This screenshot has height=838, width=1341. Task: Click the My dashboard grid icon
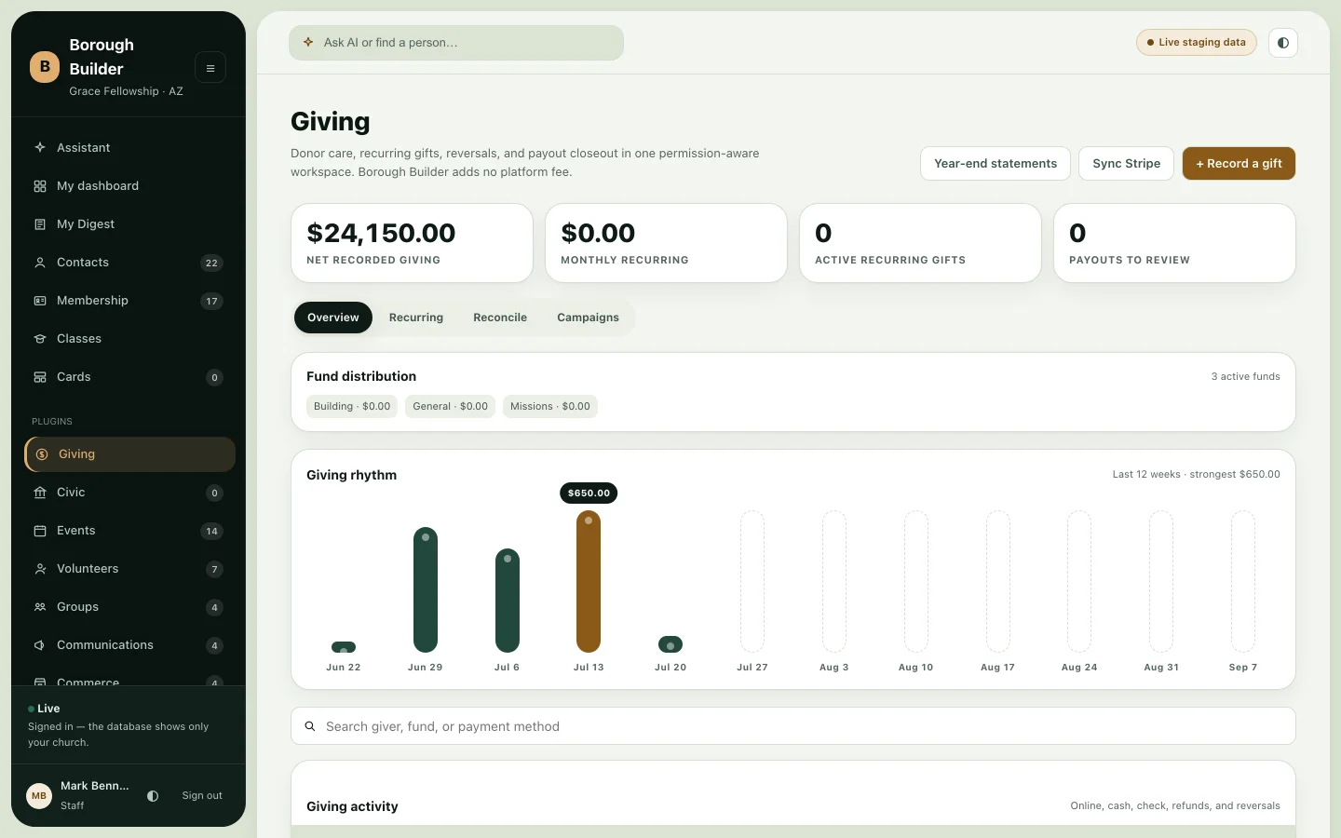[x=40, y=186]
